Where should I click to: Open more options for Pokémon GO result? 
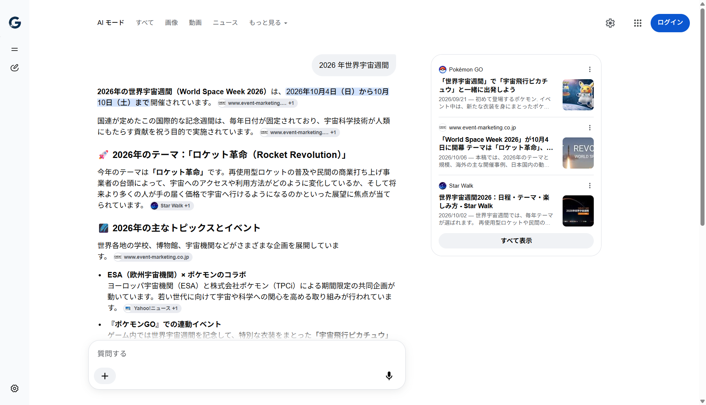[590, 70]
